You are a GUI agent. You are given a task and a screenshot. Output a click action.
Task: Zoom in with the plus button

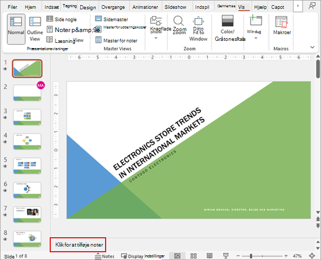pyautogui.click(x=286, y=256)
